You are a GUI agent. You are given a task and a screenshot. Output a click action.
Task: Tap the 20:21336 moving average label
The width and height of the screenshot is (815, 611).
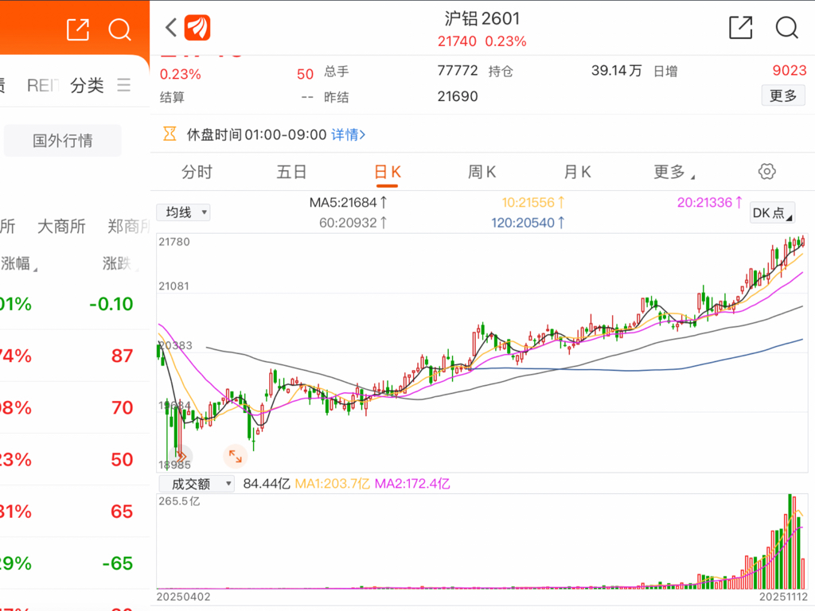709,202
